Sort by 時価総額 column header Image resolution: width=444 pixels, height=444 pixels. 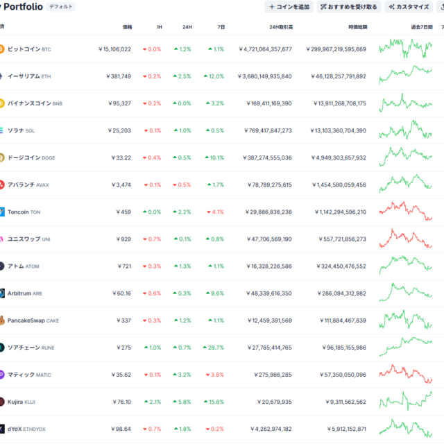pyautogui.click(x=358, y=27)
